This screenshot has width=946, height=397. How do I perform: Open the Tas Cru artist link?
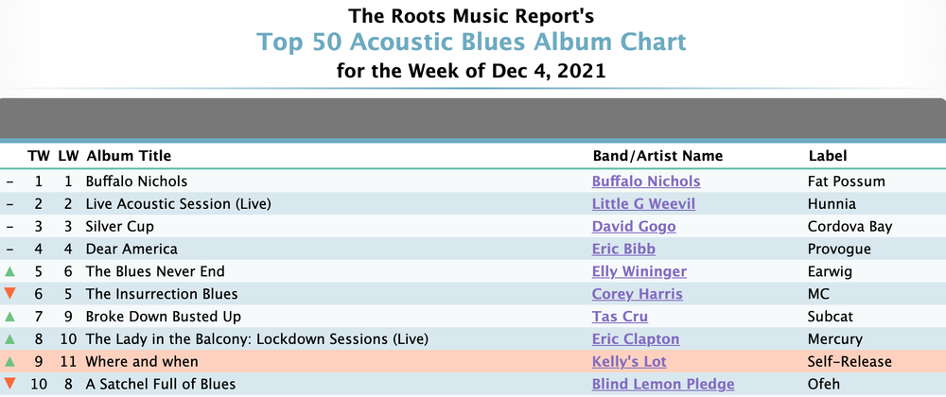[620, 317]
